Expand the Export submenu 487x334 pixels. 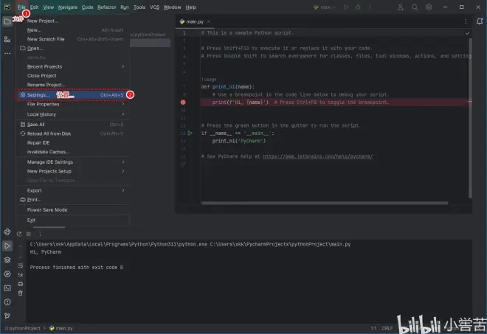pyautogui.click(x=74, y=190)
